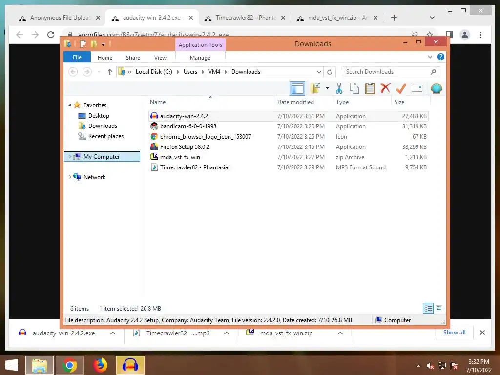Open the Quick Access Toolbar customize dropdown
Viewport: 500px width, 375px height.
click(x=104, y=44)
